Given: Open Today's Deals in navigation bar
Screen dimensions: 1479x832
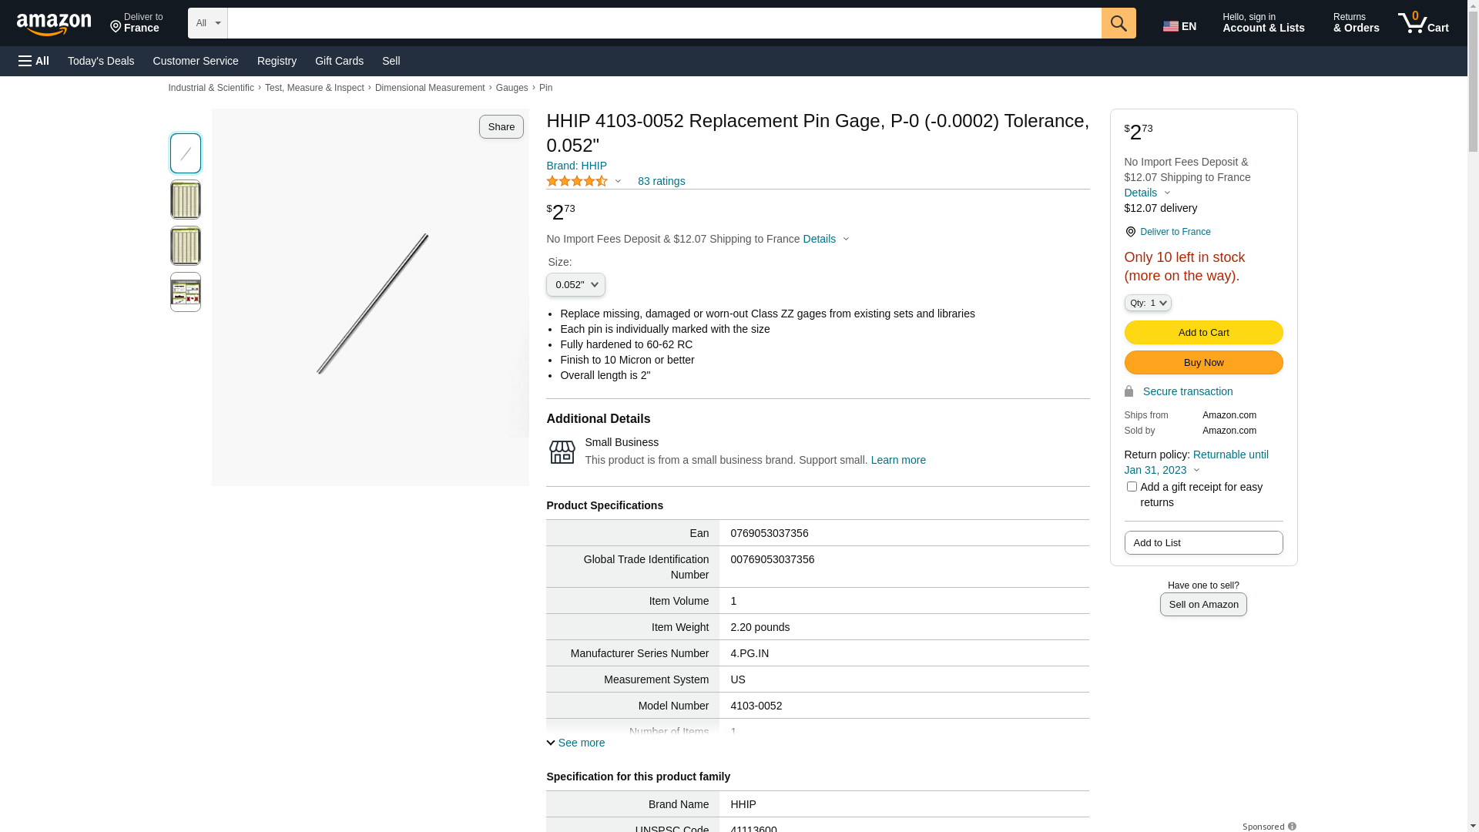Looking at the screenshot, I should (101, 61).
